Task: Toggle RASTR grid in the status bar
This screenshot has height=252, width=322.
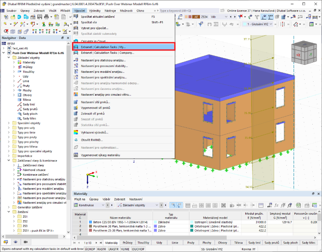Action: click(x=102, y=249)
